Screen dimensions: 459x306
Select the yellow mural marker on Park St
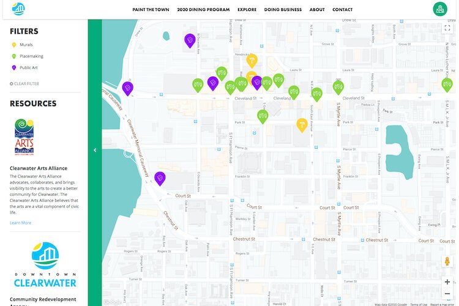coord(302,124)
